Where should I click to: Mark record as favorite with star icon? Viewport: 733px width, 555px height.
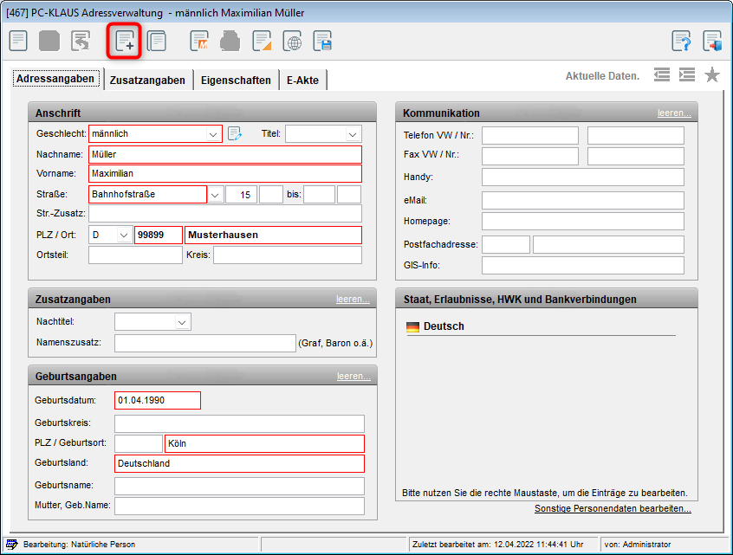click(x=712, y=75)
